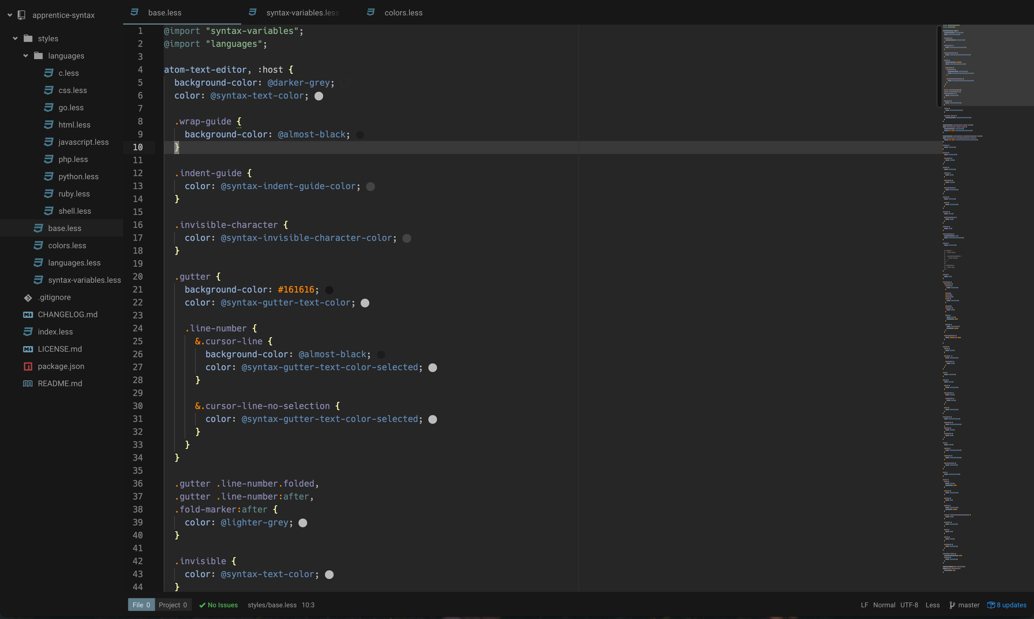
Task: Collapse the styles folder chevron
Action: 15,38
